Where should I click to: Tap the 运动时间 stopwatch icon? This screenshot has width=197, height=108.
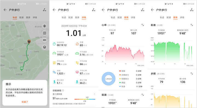click(54, 44)
